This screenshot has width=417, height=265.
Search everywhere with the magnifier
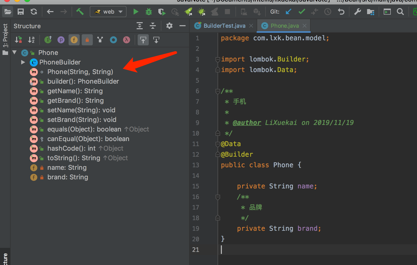coord(400,12)
